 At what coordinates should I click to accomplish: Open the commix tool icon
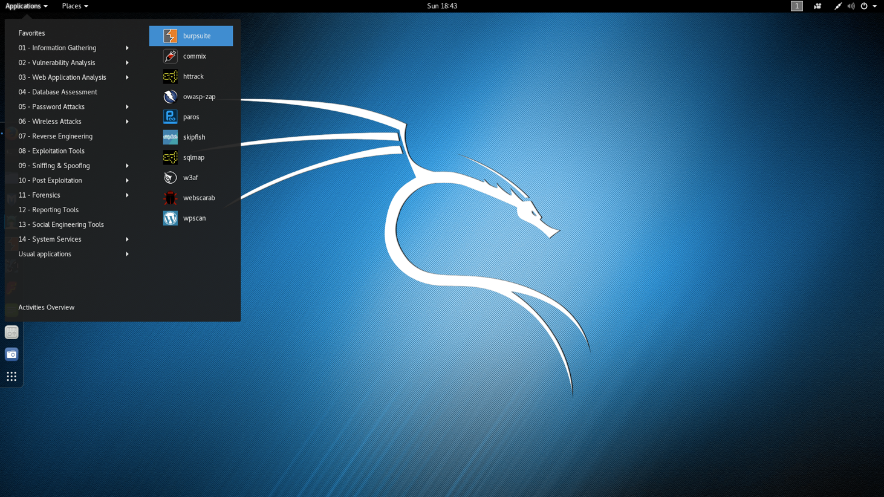170,56
